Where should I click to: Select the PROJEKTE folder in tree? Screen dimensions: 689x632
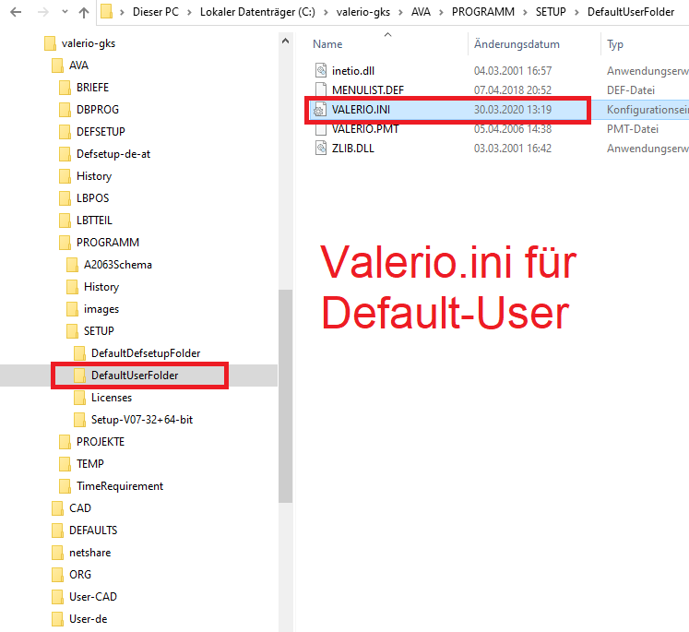100,442
